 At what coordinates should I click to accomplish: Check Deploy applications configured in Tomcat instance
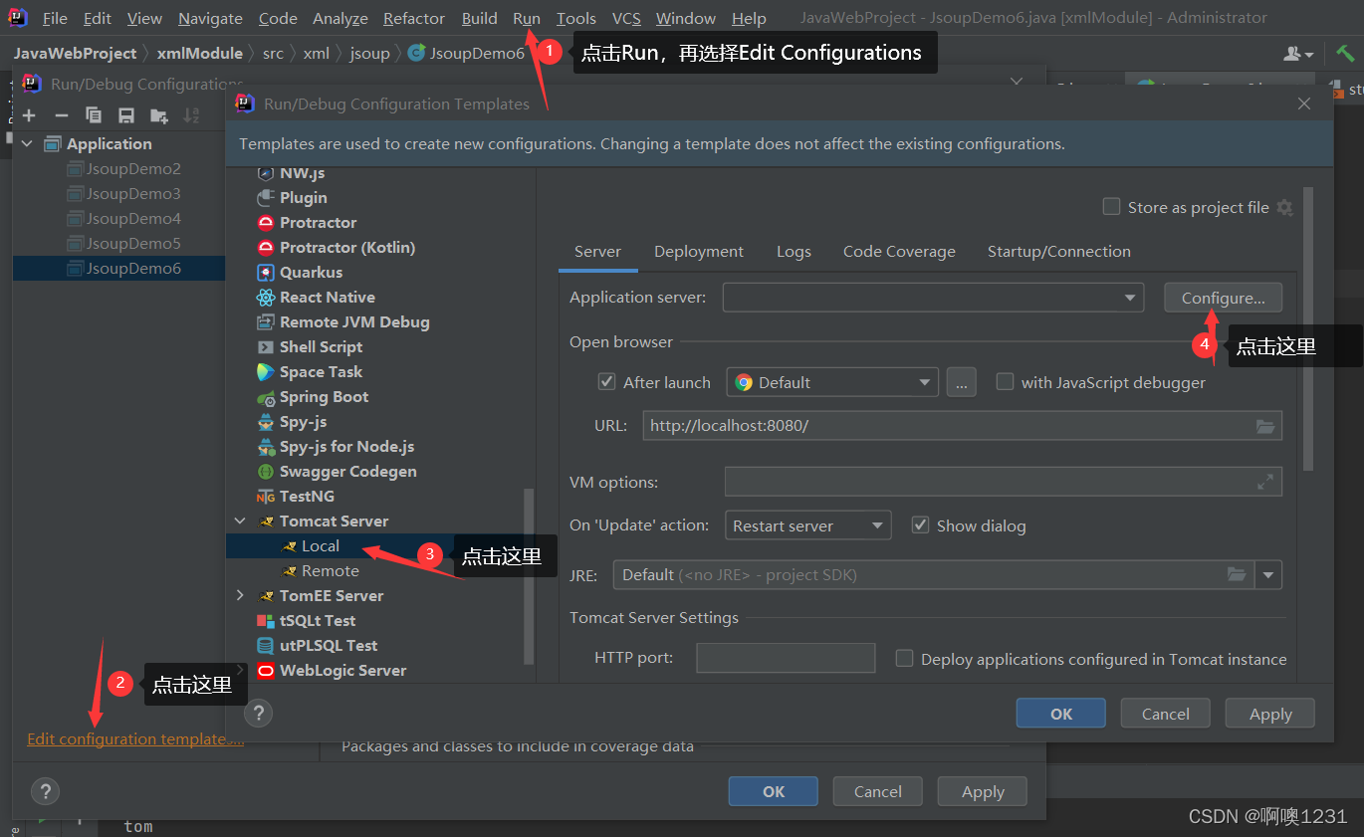click(x=904, y=659)
